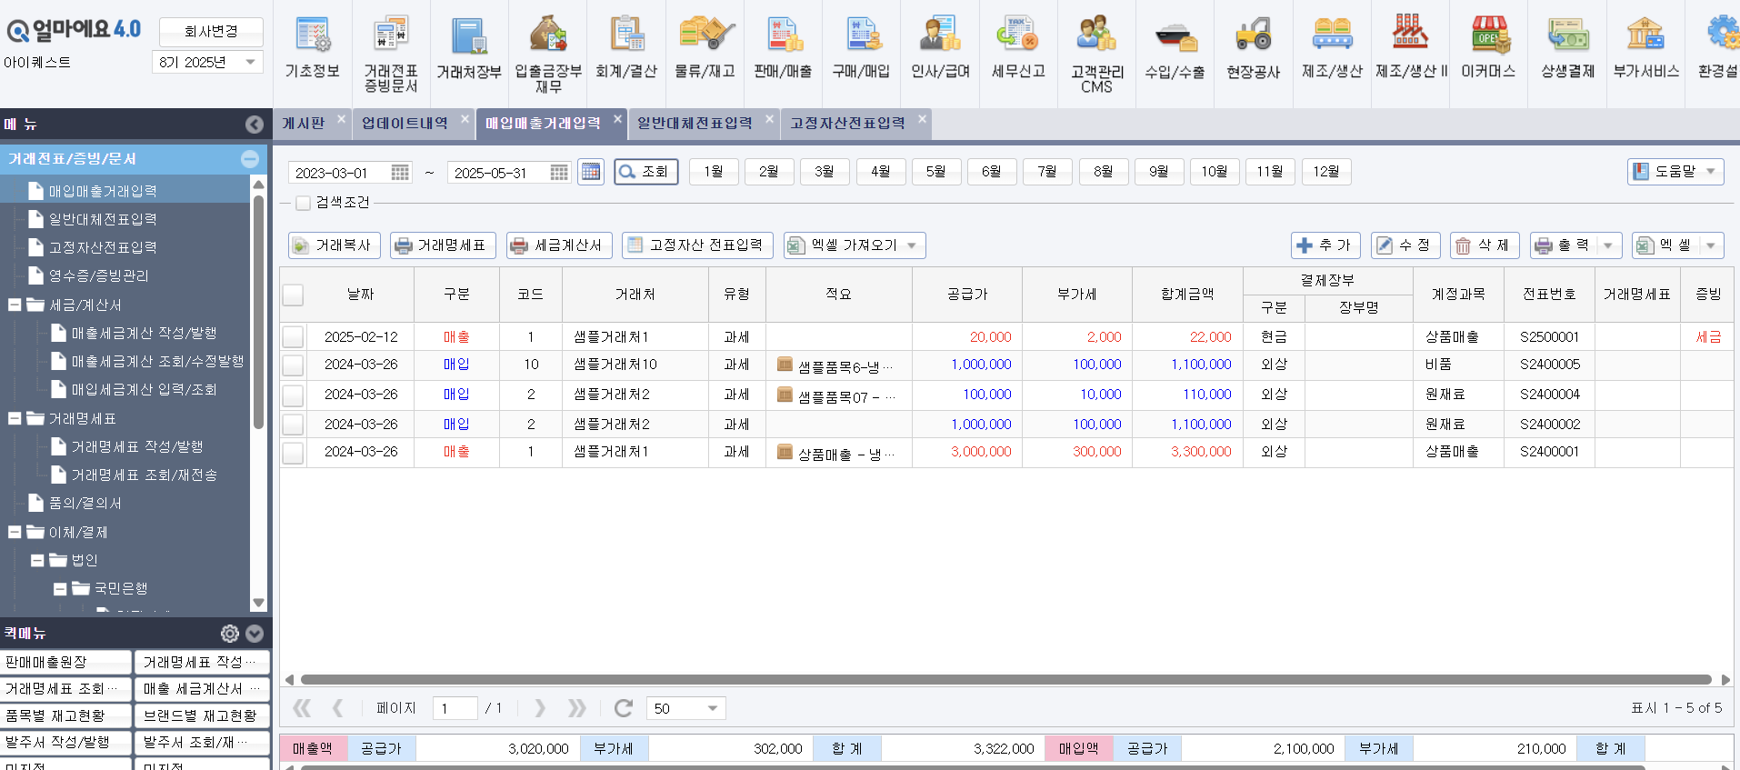Viewport: 1740px width, 770px height.
Task: Switch to the 일반대체전표입력 tab
Action: [695, 124]
